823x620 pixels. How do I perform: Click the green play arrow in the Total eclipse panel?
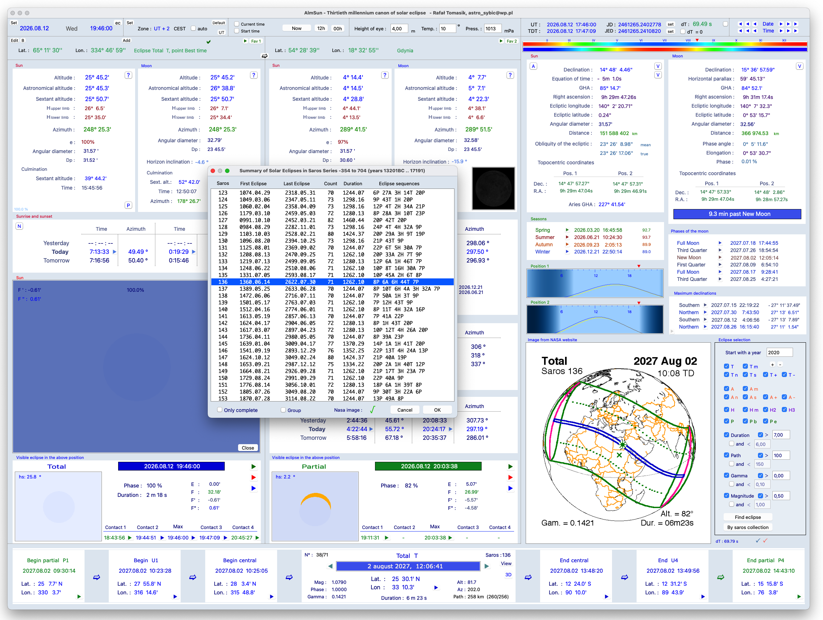254,467
